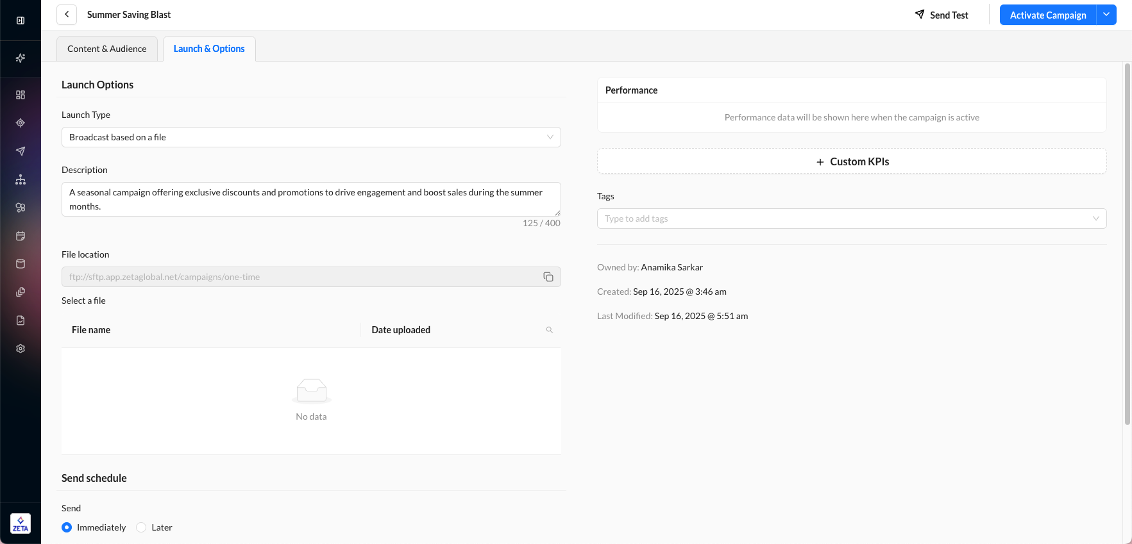Select the Later send option

[141, 527]
